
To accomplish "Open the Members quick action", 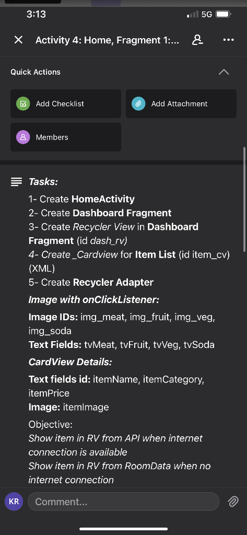I will 66,137.
